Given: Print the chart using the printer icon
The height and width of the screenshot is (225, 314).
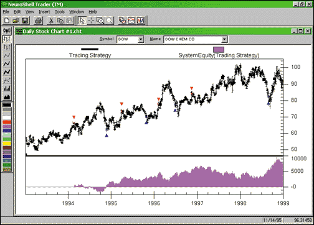Looking at the screenshot, I should (39, 21).
